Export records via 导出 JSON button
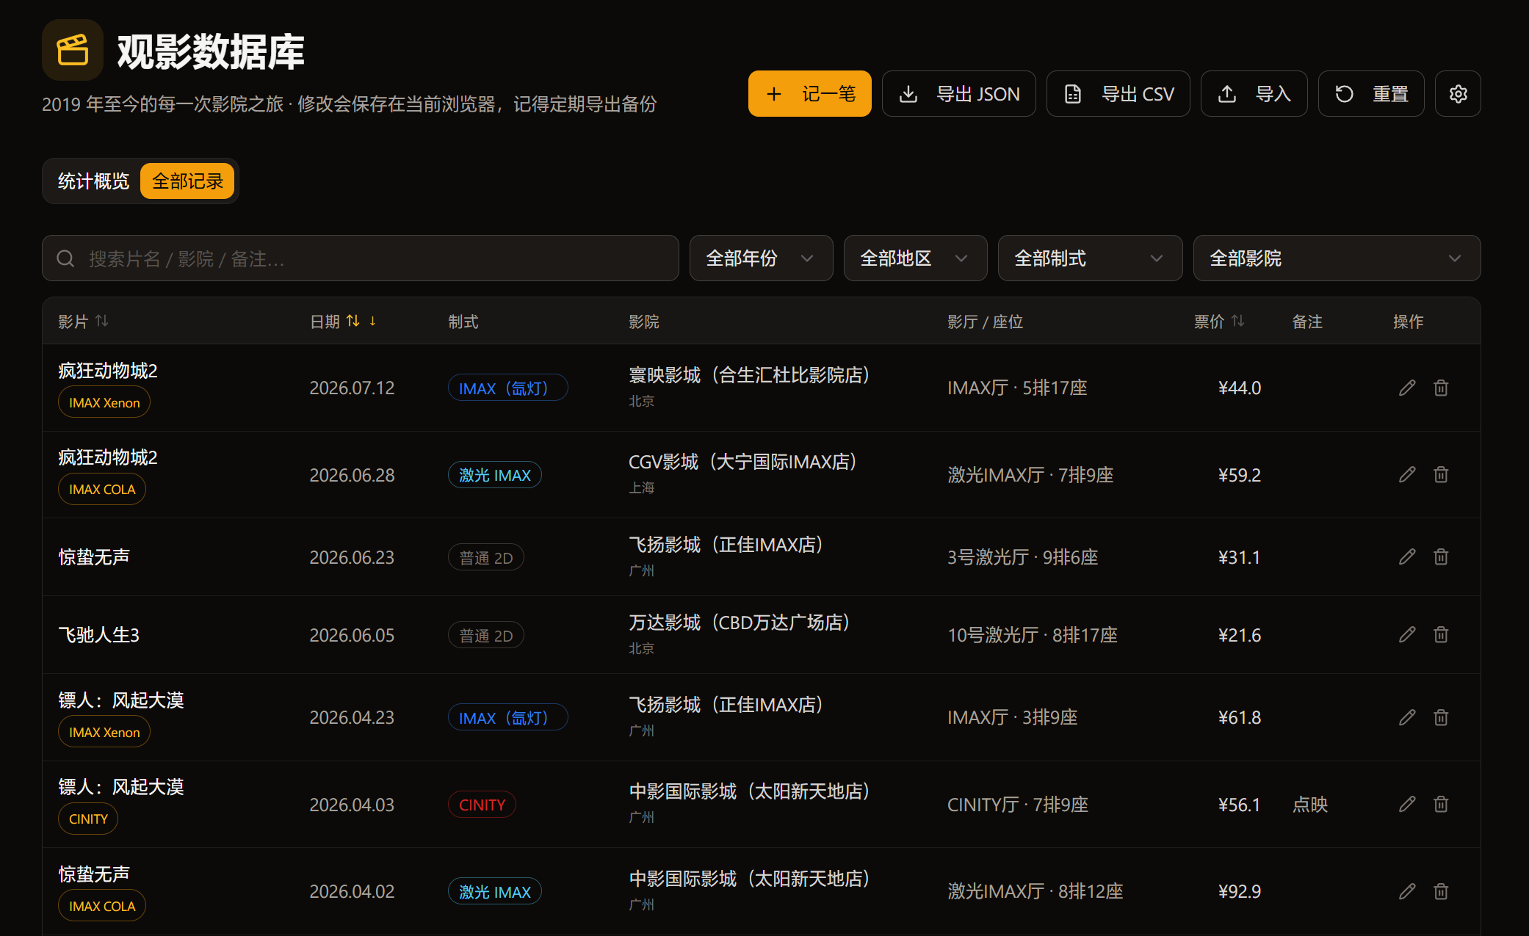Image resolution: width=1529 pixels, height=936 pixels. point(958,94)
